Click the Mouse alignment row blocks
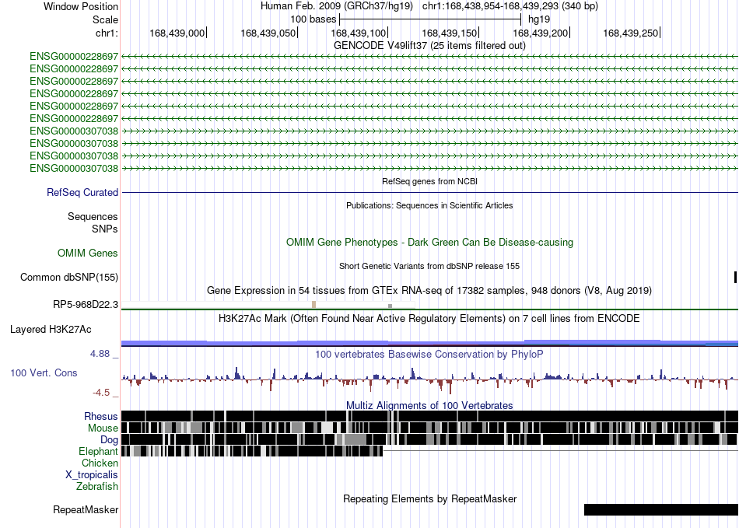Image resolution: width=739 pixels, height=528 pixels. point(429,428)
